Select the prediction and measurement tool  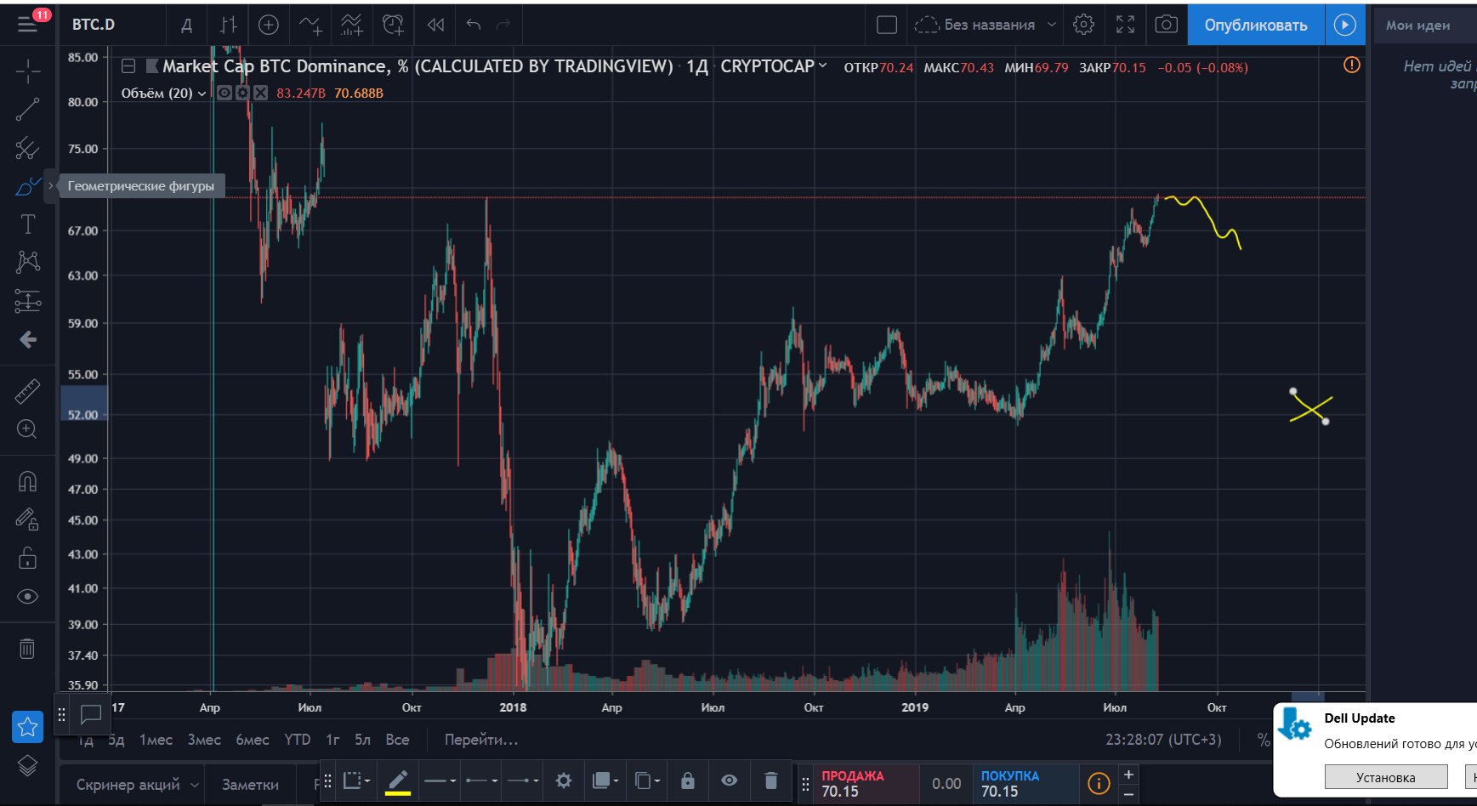point(28,301)
